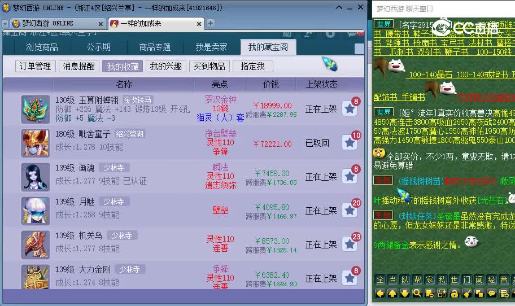Select 经 channel in chat window
The height and width of the screenshot is (306, 515).
pyautogui.click(x=492, y=279)
